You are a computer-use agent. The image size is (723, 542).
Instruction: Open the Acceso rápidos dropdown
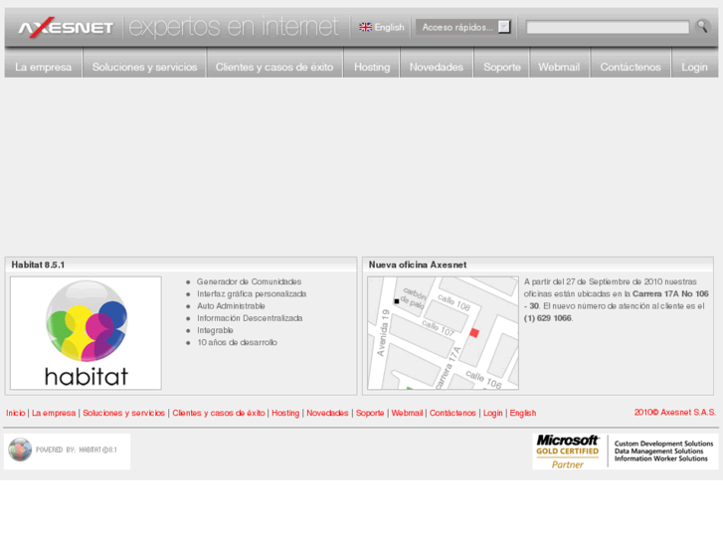463,27
